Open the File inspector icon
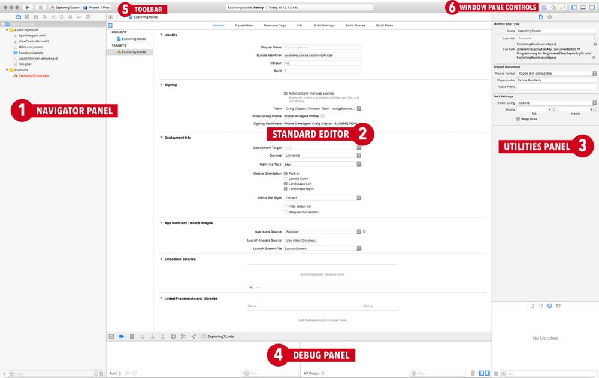This screenshot has height=378, width=599. pyautogui.click(x=540, y=17)
